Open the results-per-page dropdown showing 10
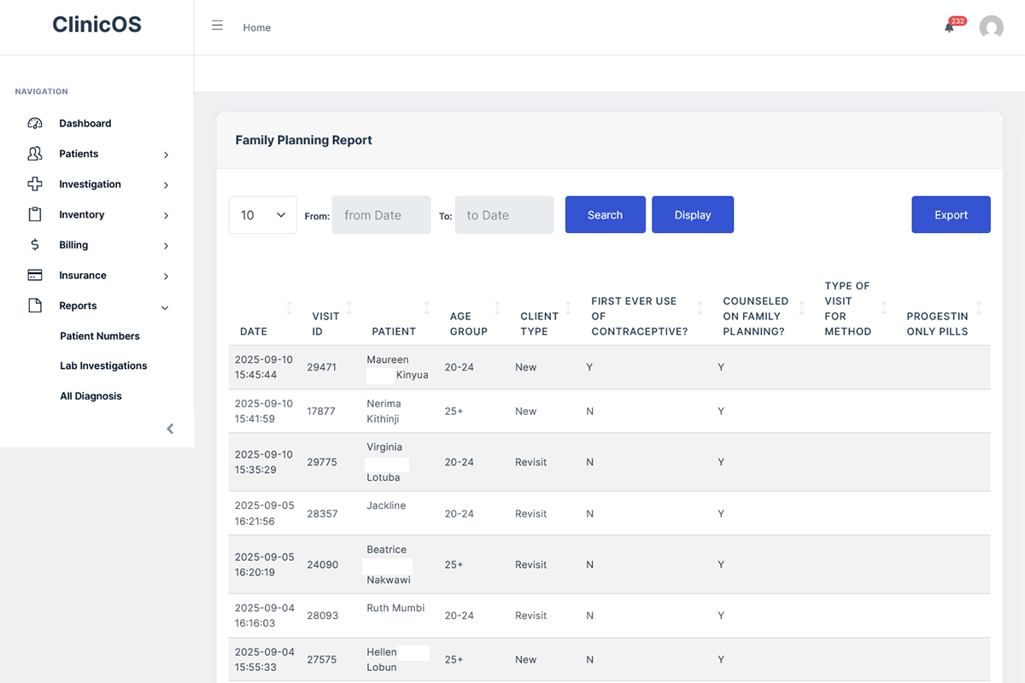 coord(262,214)
